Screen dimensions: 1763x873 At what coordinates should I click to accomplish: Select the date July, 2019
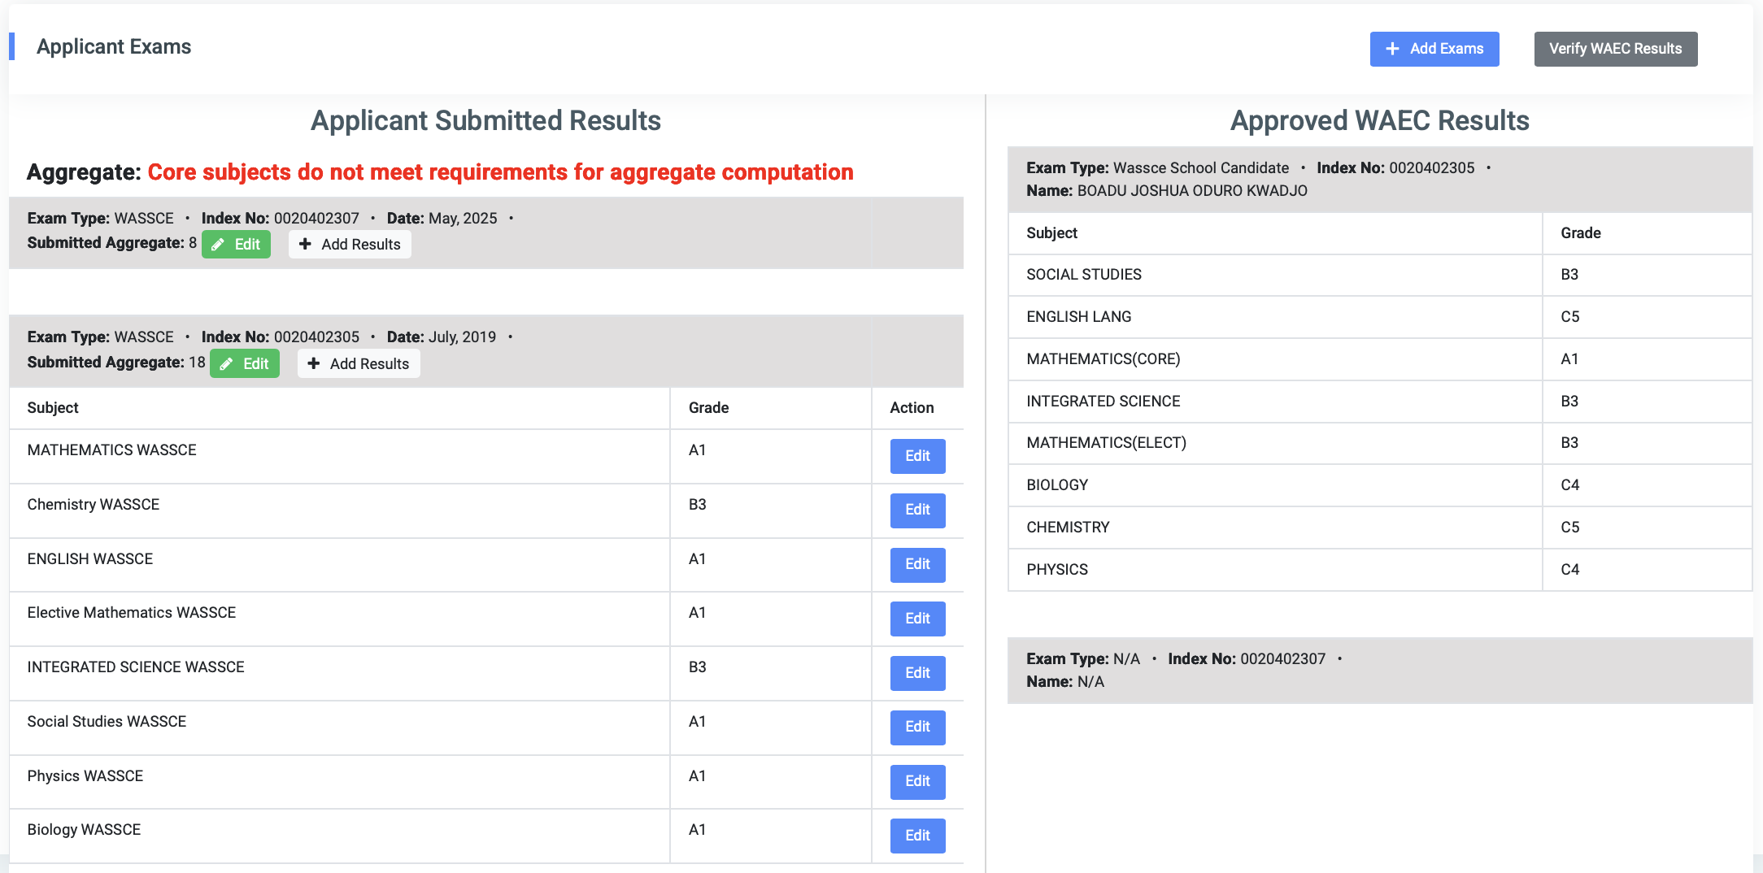462,337
